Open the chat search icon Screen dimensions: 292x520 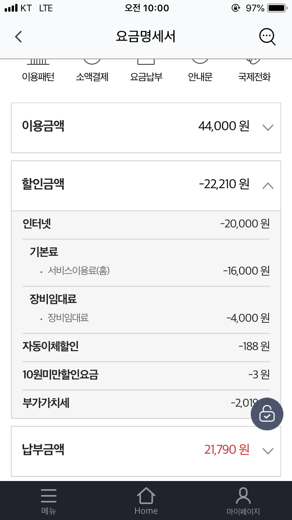point(267,37)
